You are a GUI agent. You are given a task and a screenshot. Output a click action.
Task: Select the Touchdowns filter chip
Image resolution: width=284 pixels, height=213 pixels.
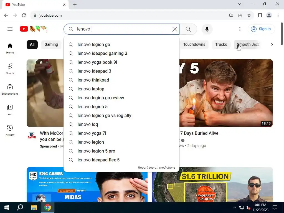click(194, 45)
